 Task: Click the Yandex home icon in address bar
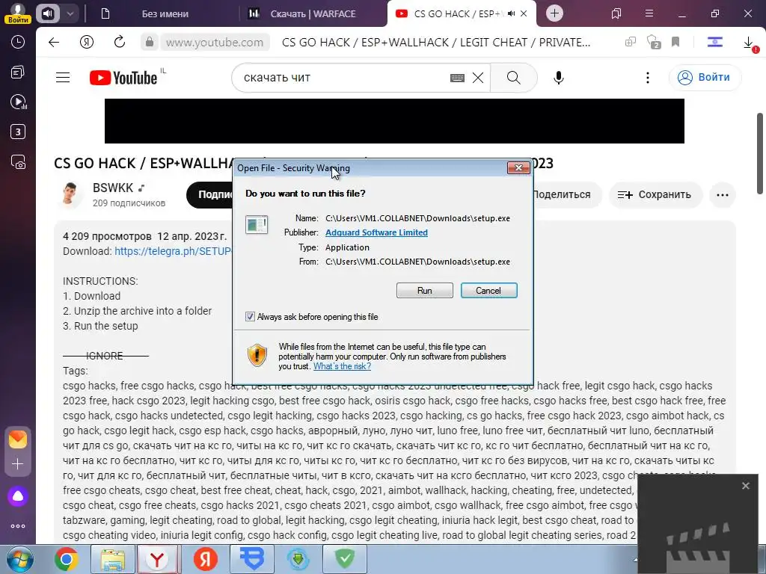(87, 43)
